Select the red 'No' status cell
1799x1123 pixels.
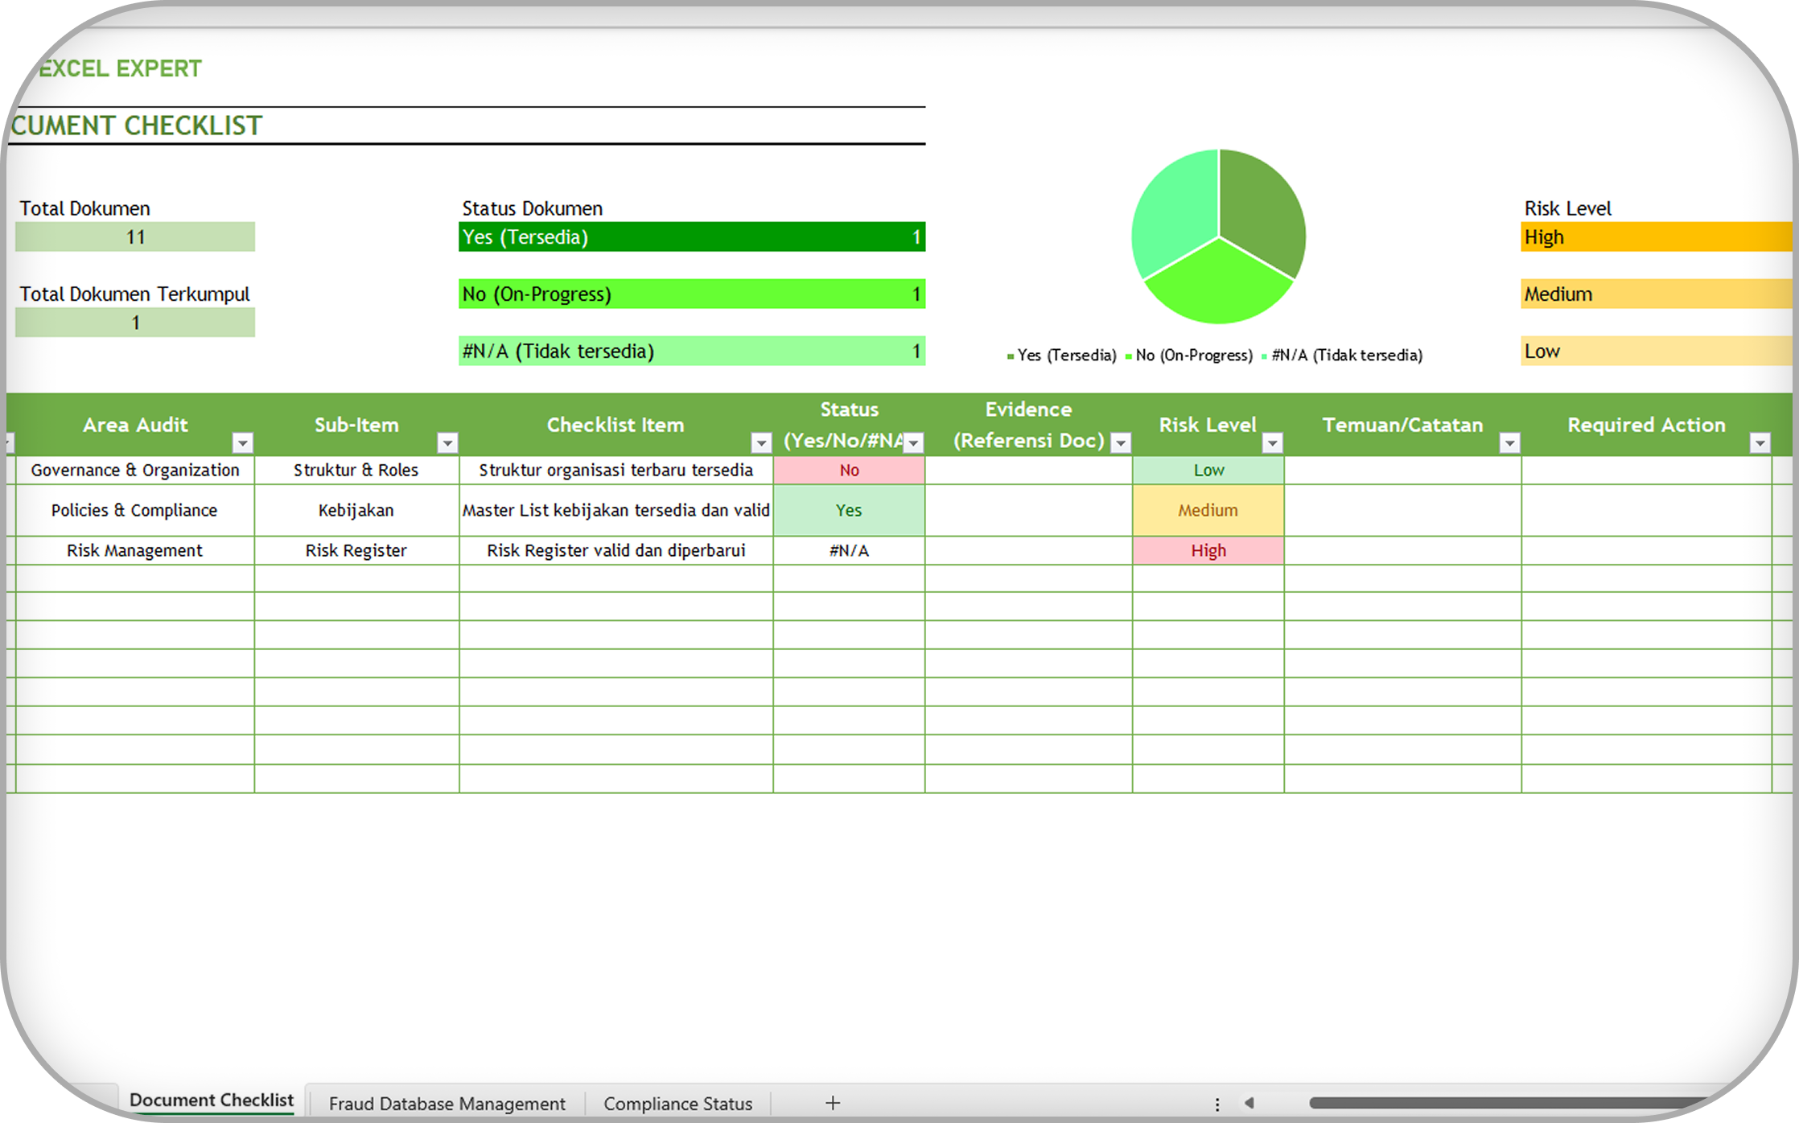849,471
